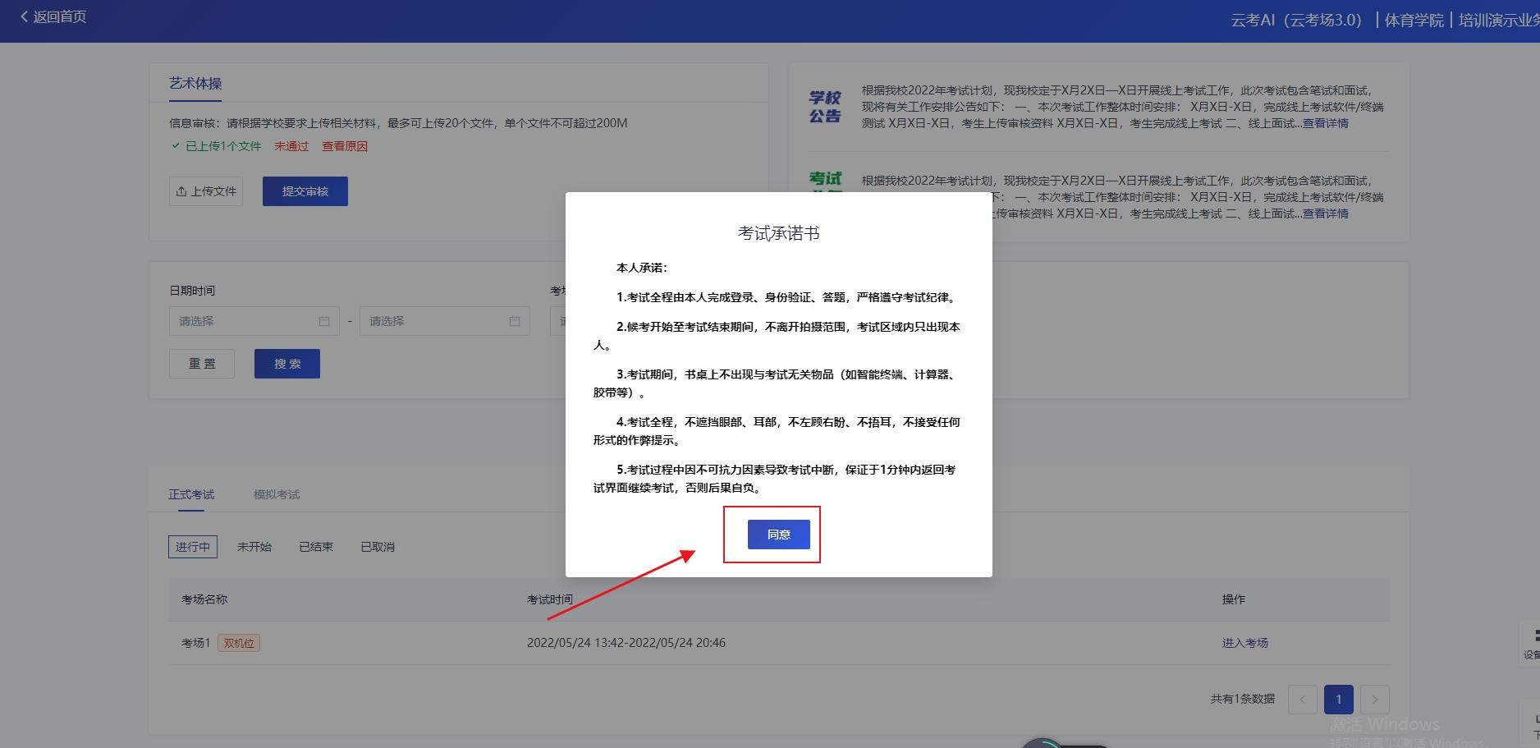
Task: Click calendar icon in end date field
Action: tap(515, 321)
